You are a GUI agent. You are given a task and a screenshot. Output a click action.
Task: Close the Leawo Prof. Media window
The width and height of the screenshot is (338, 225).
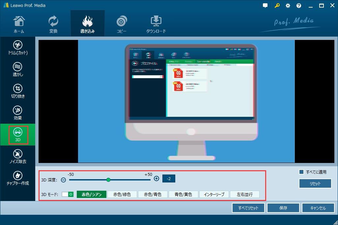tap(332, 5)
